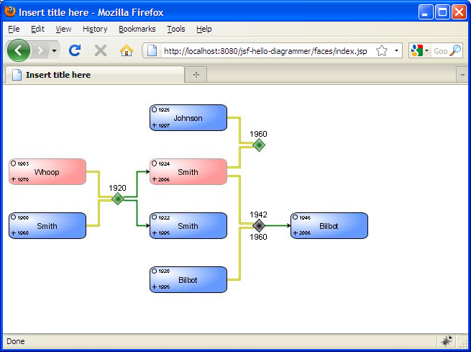Click the Stop loading X icon
Viewport: 471px width, 352px height.
(101, 50)
